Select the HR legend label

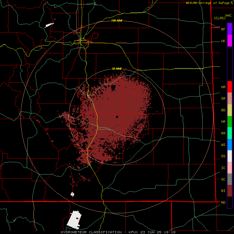(223, 122)
